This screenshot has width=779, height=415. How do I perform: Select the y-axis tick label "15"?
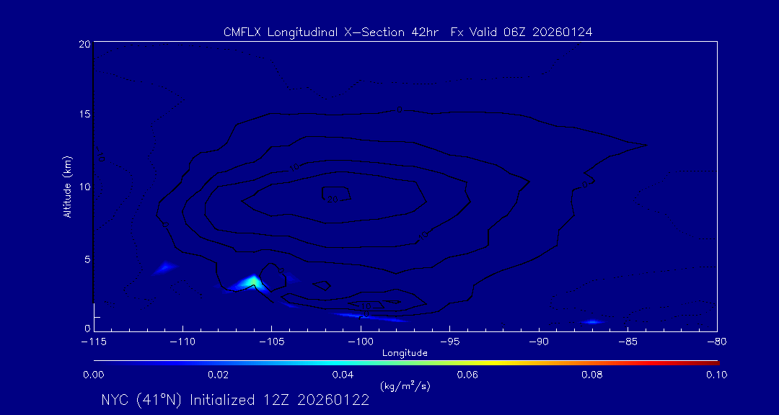84,114
